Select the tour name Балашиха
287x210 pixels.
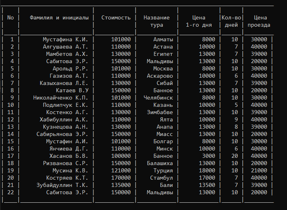click(x=160, y=163)
